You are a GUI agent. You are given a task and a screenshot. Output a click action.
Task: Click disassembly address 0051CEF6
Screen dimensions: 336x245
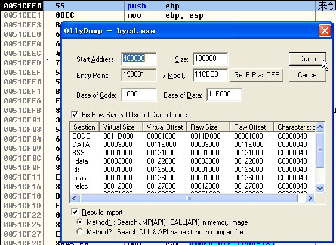22,101
